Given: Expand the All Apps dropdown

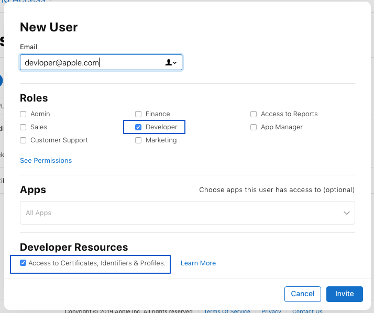Looking at the screenshot, I should [x=188, y=213].
